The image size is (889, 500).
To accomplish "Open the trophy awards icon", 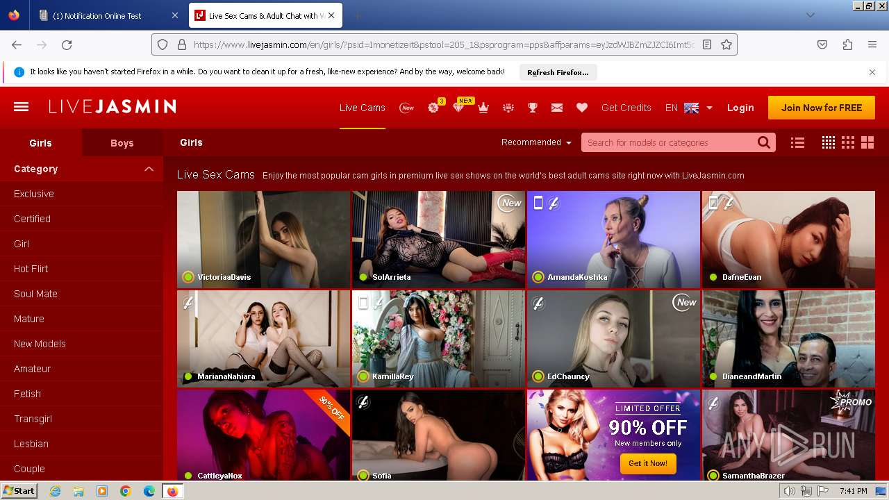I will pyautogui.click(x=533, y=108).
